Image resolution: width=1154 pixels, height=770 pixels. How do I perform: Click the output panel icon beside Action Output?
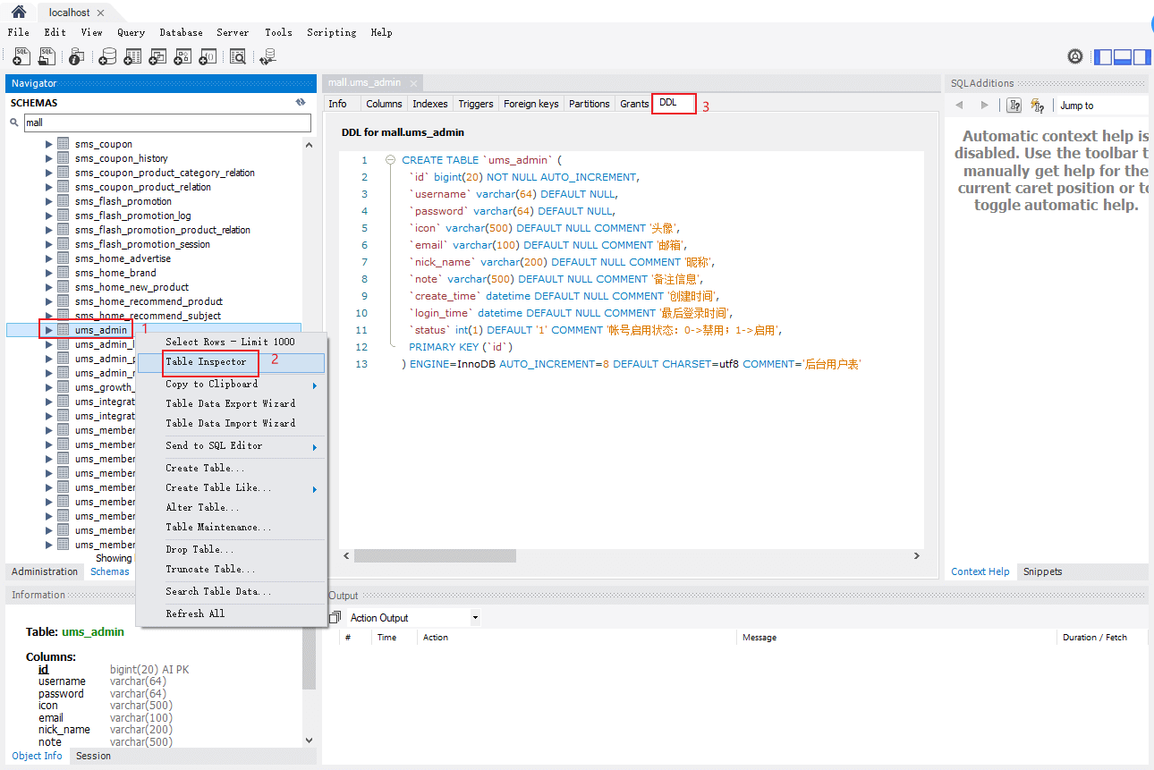pyautogui.click(x=335, y=618)
